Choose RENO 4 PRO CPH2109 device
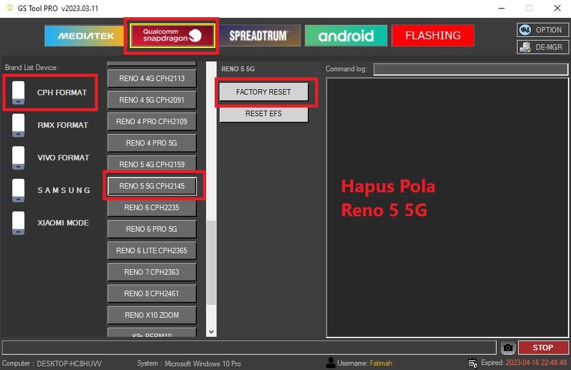The width and height of the screenshot is (571, 370). click(x=152, y=122)
